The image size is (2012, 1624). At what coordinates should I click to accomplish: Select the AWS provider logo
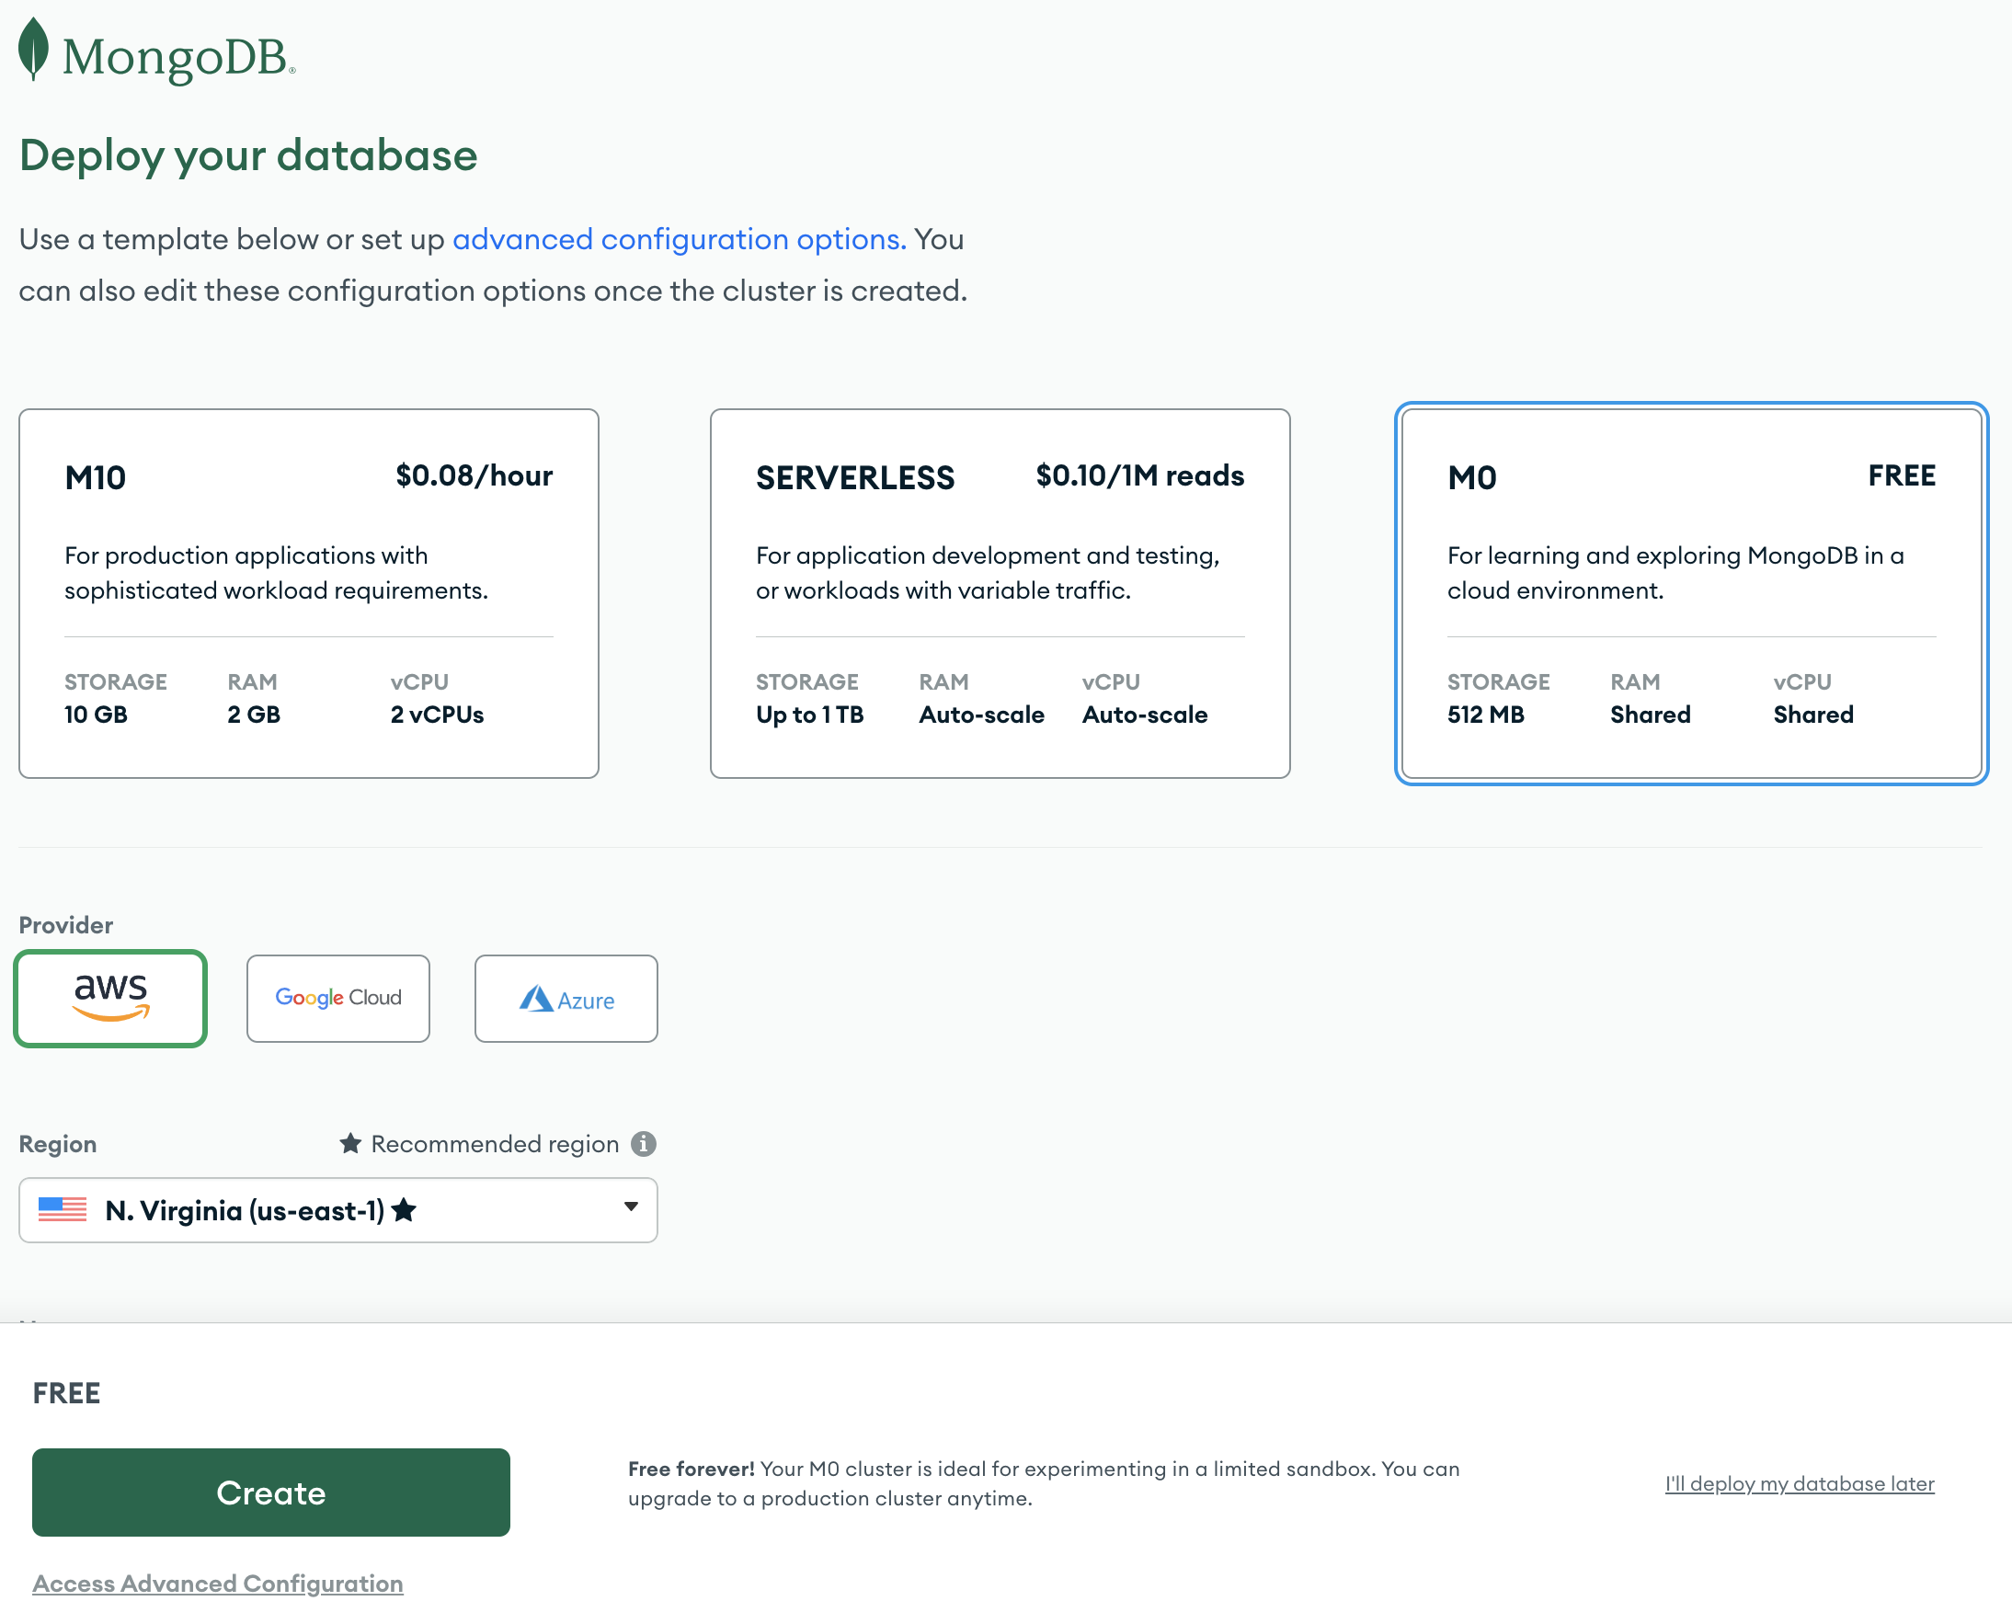pos(110,997)
